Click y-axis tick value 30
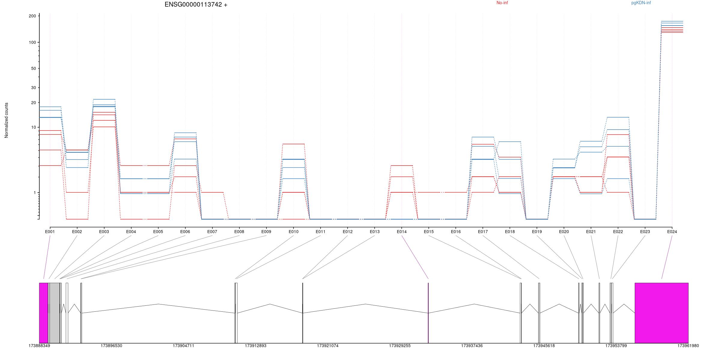721x360 pixels. (x=33, y=88)
